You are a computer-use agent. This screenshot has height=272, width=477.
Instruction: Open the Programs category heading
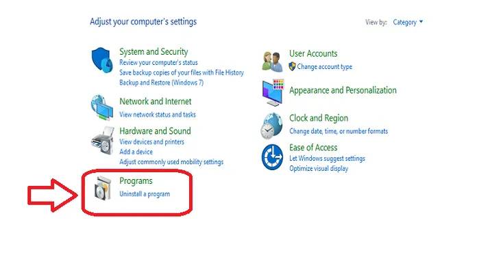pos(136,181)
